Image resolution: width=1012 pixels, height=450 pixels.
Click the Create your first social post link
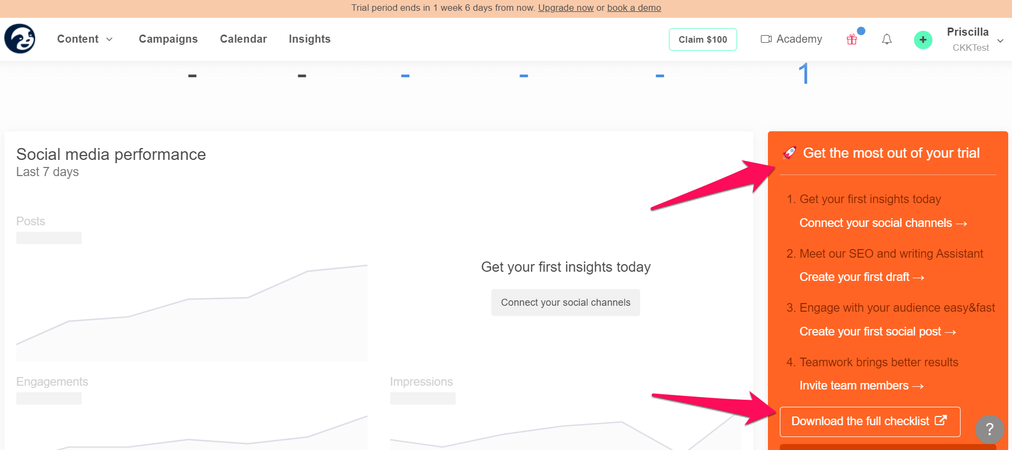[878, 332]
